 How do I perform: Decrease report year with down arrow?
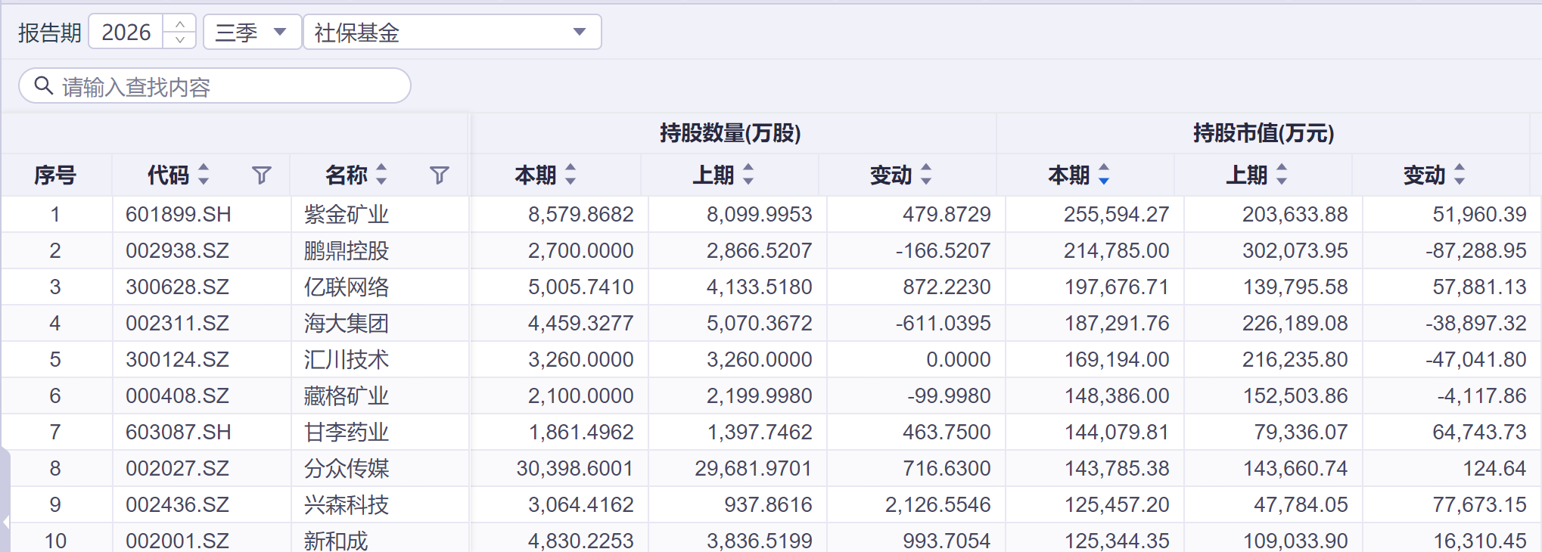pyautogui.click(x=180, y=39)
